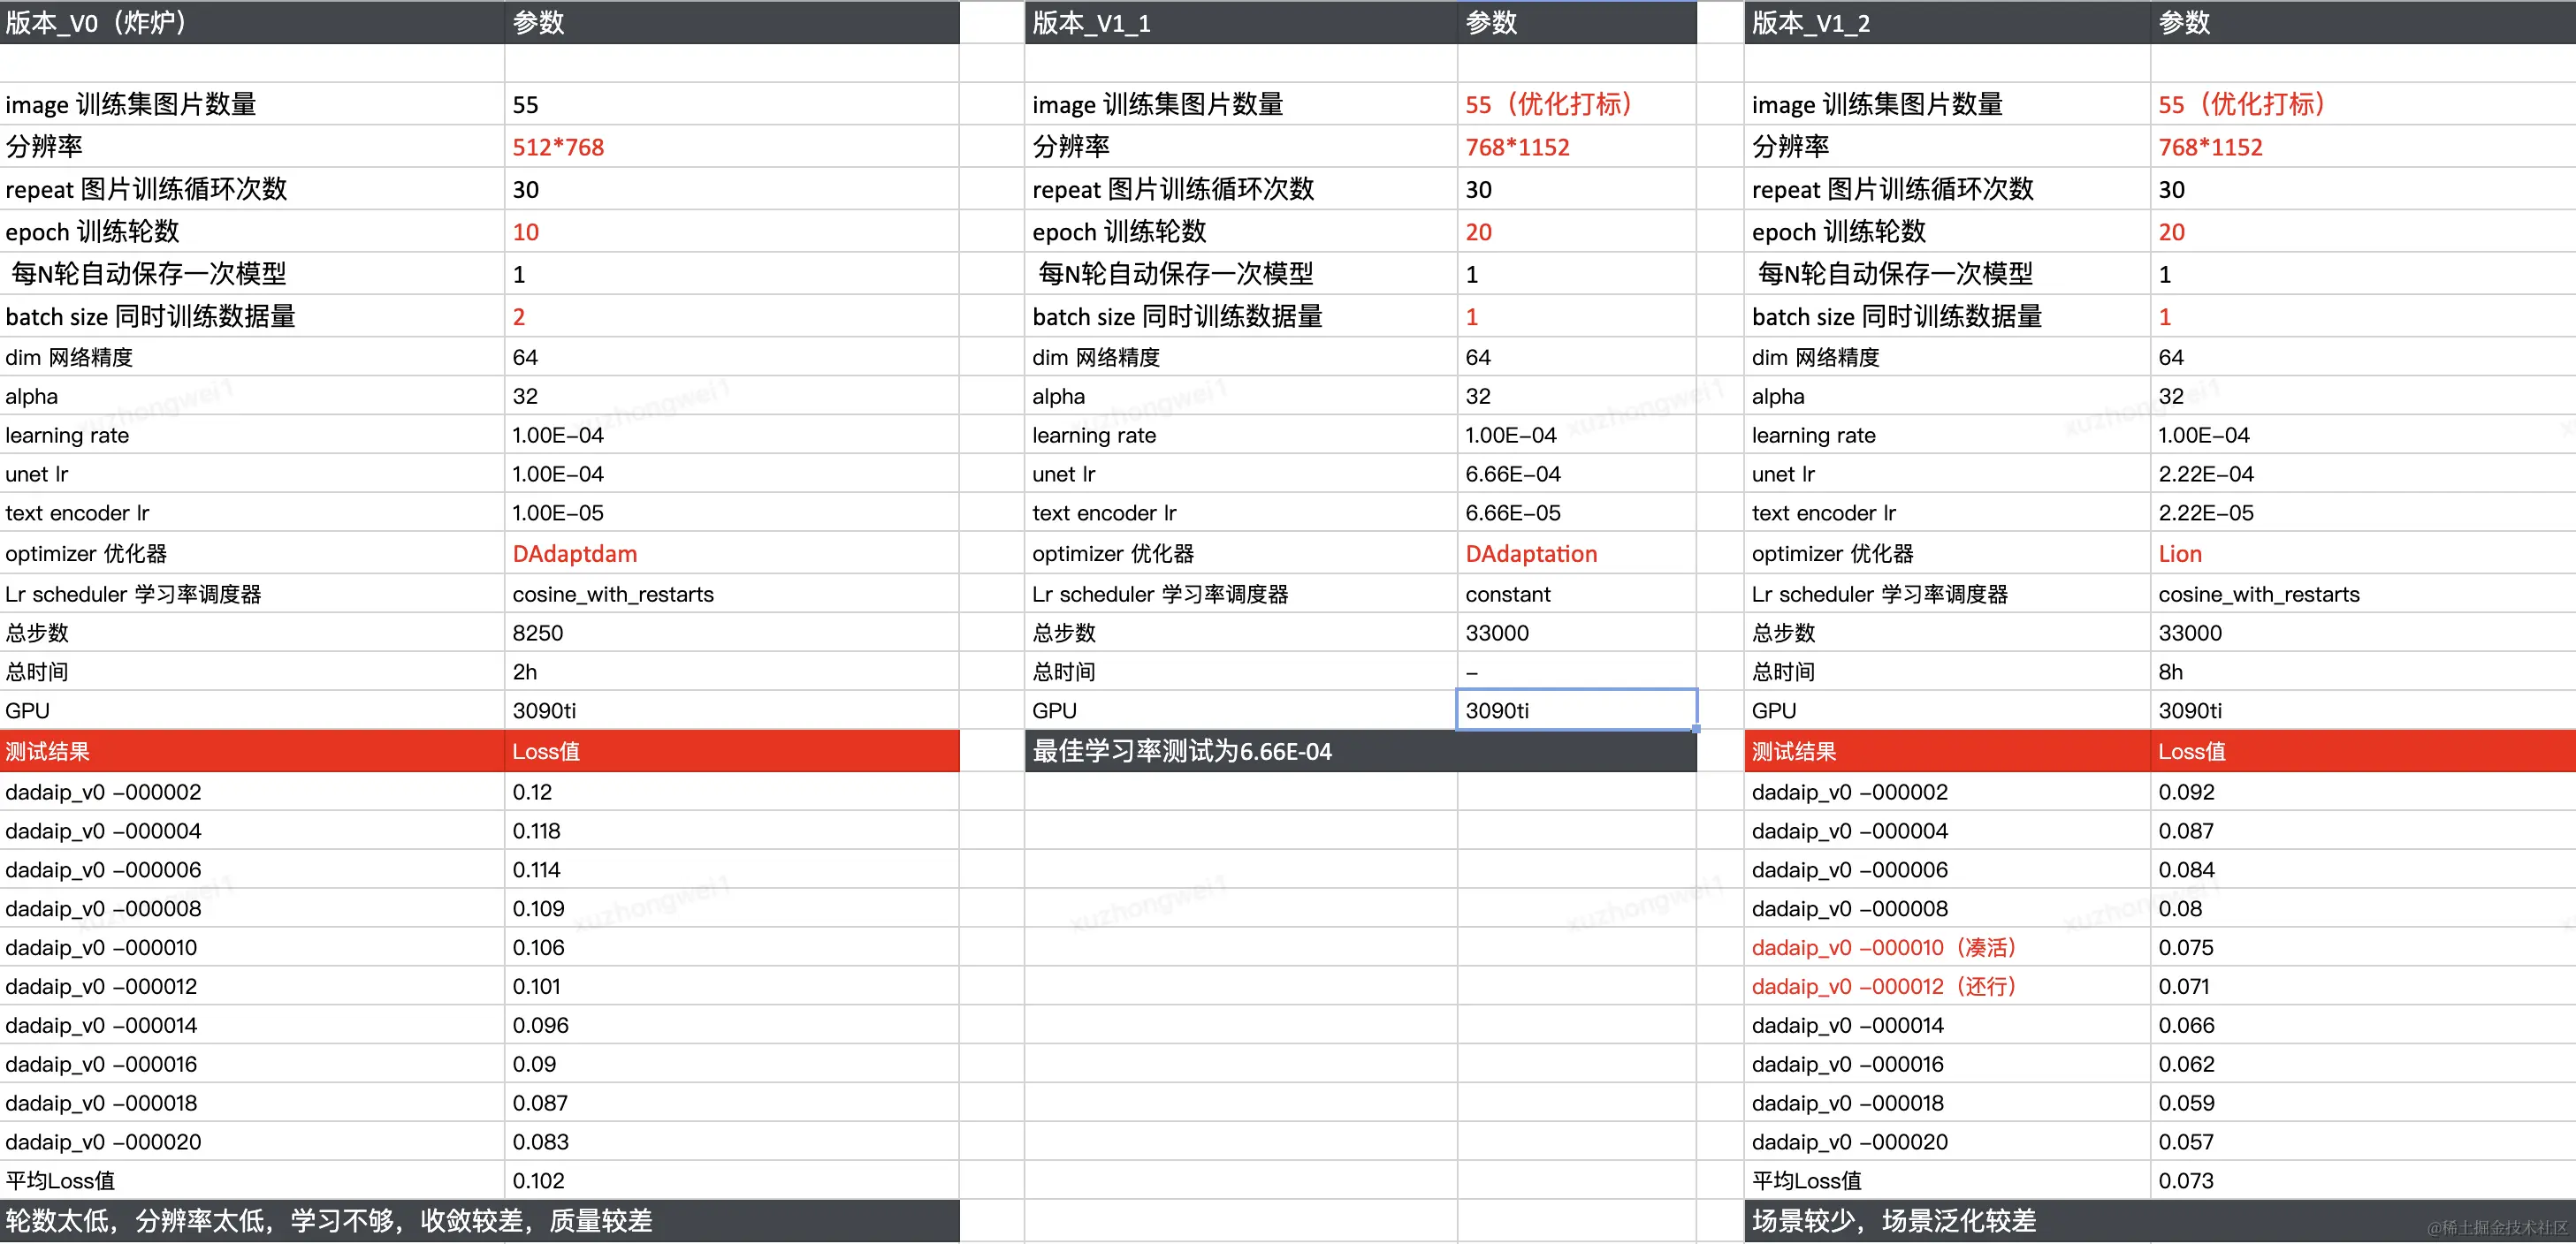The image size is (2576, 1244).
Task: Click the Loss值 header in V1_2 table
Action: (2191, 751)
